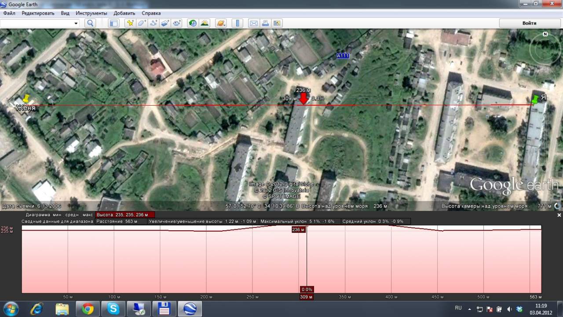Show the ruler tool
The width and height of the screenshot is (563, 317).
pyautogui.click(x=237, y=23)
